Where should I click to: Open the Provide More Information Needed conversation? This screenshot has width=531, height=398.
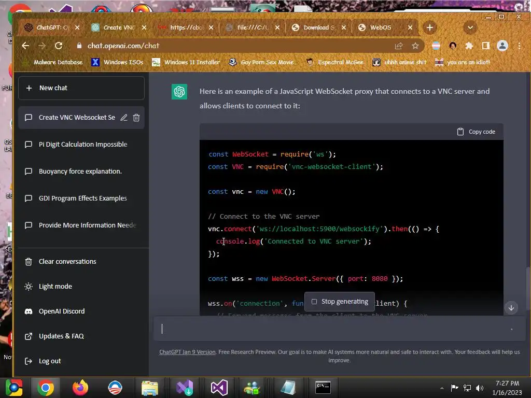[81, 225]
